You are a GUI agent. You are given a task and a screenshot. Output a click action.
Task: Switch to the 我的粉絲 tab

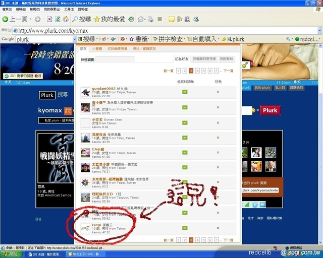pyautogui.click(x=226, y=59)
